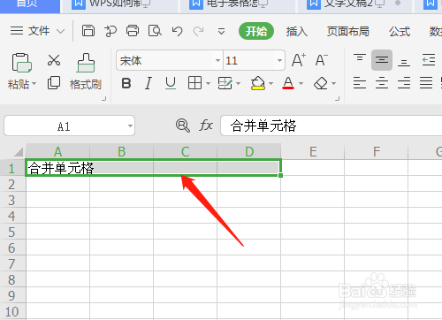Open the 宋体 font name dropdown
This screenshot has height=320, width=442.
coord(217,61)
